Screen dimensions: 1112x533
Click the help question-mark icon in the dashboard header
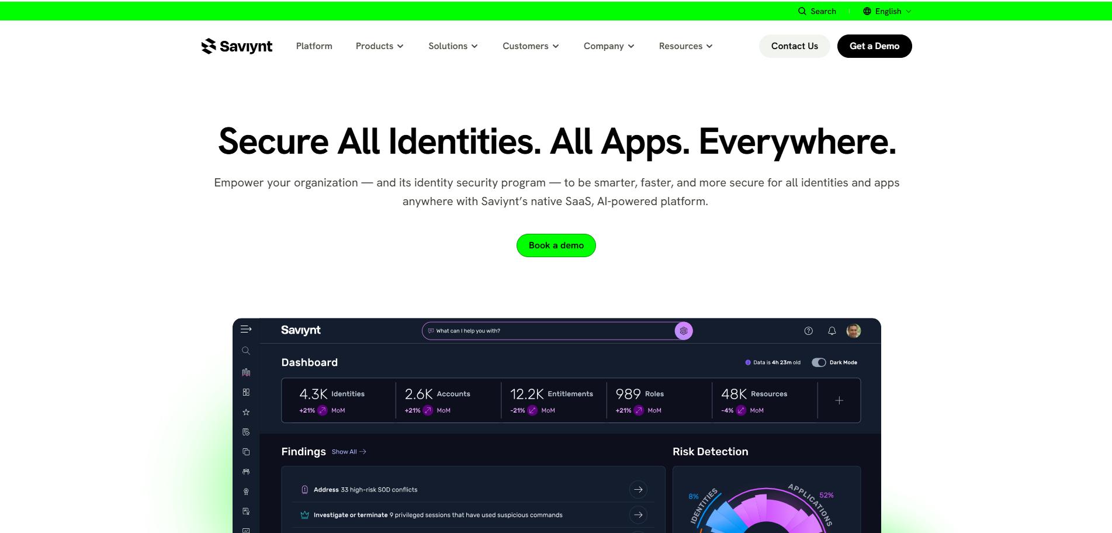click(x=809, y=331)
